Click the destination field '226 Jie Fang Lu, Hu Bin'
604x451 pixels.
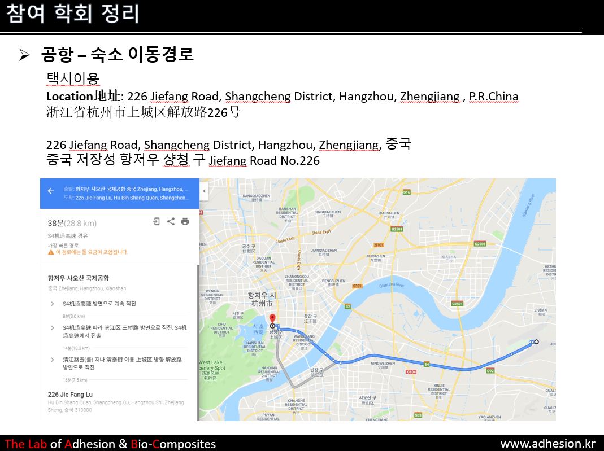point(126,198)
